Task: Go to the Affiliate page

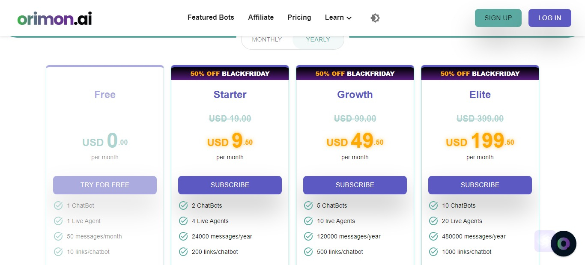Action: 261,18
